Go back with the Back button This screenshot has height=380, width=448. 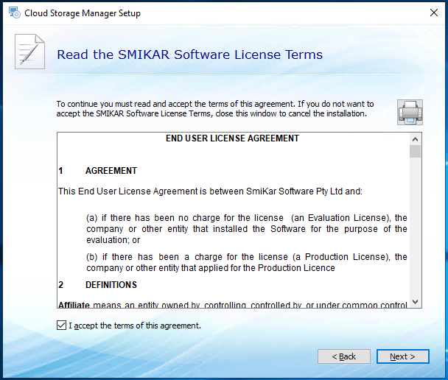(x=344, y=356)
